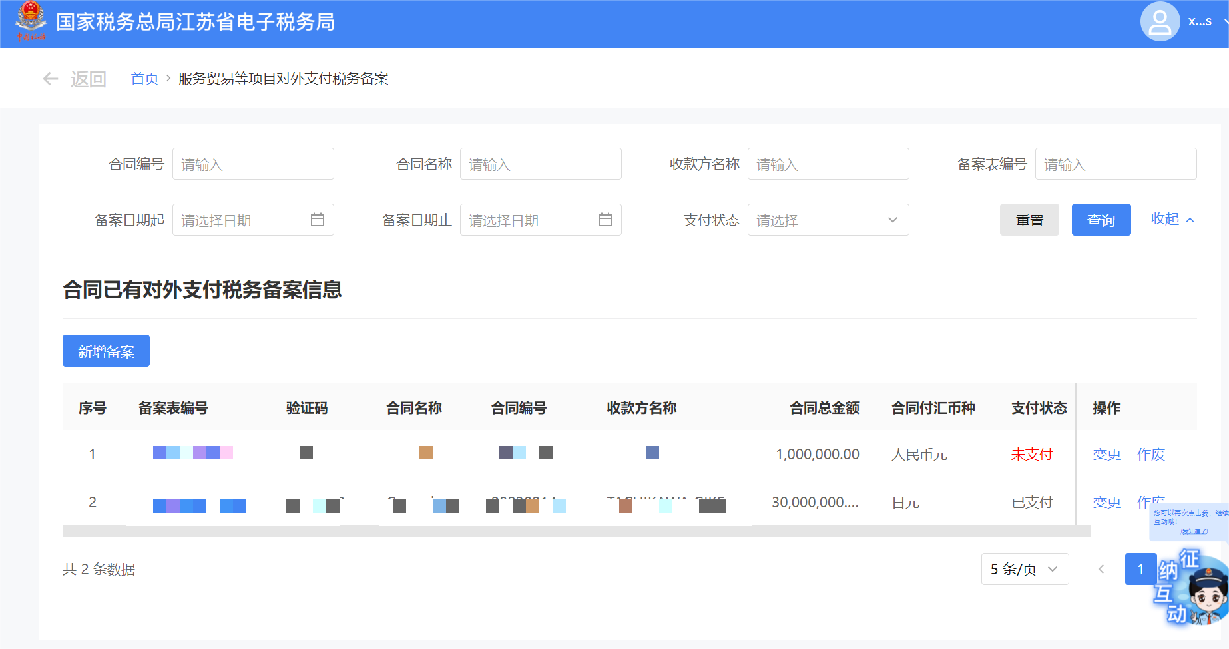1229x649 pixels.
Task: Collapse filters using 收起
Action: 1172,219
